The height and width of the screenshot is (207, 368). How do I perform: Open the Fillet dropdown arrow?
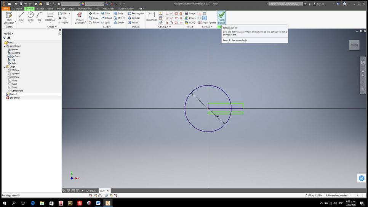(x=69, y=14)
